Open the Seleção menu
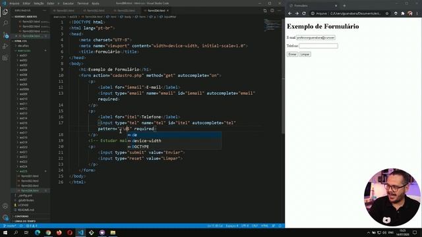Image resolution: width=422 pixels, height=237 pixels. pyautogui.click(x=39, y=3)
